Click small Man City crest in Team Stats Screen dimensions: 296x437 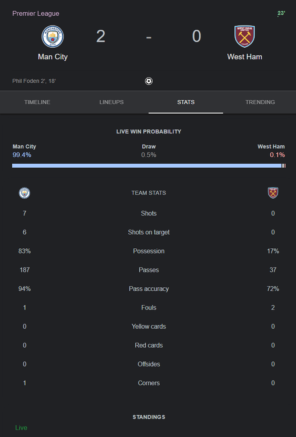tap(24, 193)
